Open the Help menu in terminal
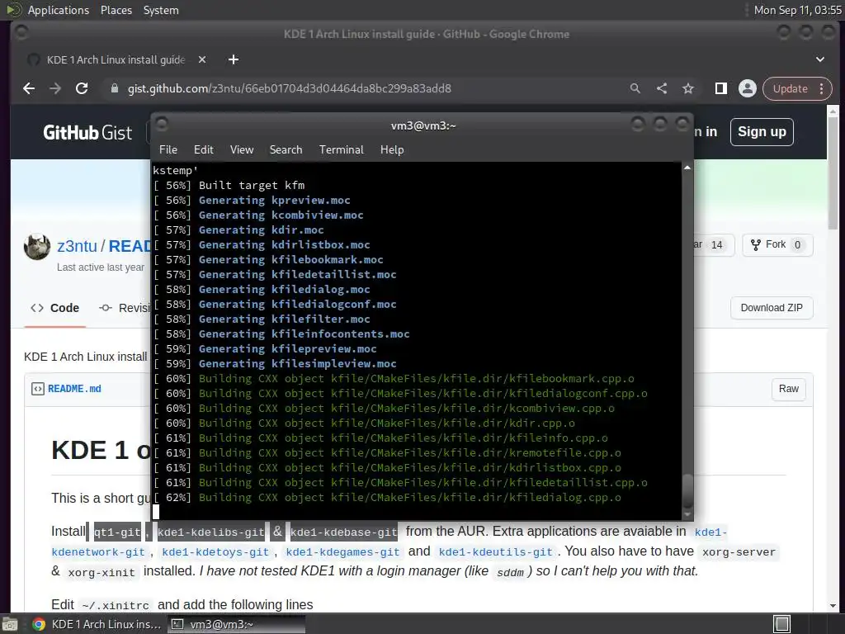Screen dimensions: 845x634 click(x=392, y=150)
